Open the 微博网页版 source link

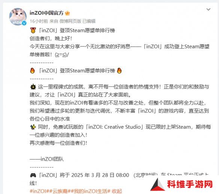[x=70, y=21]
